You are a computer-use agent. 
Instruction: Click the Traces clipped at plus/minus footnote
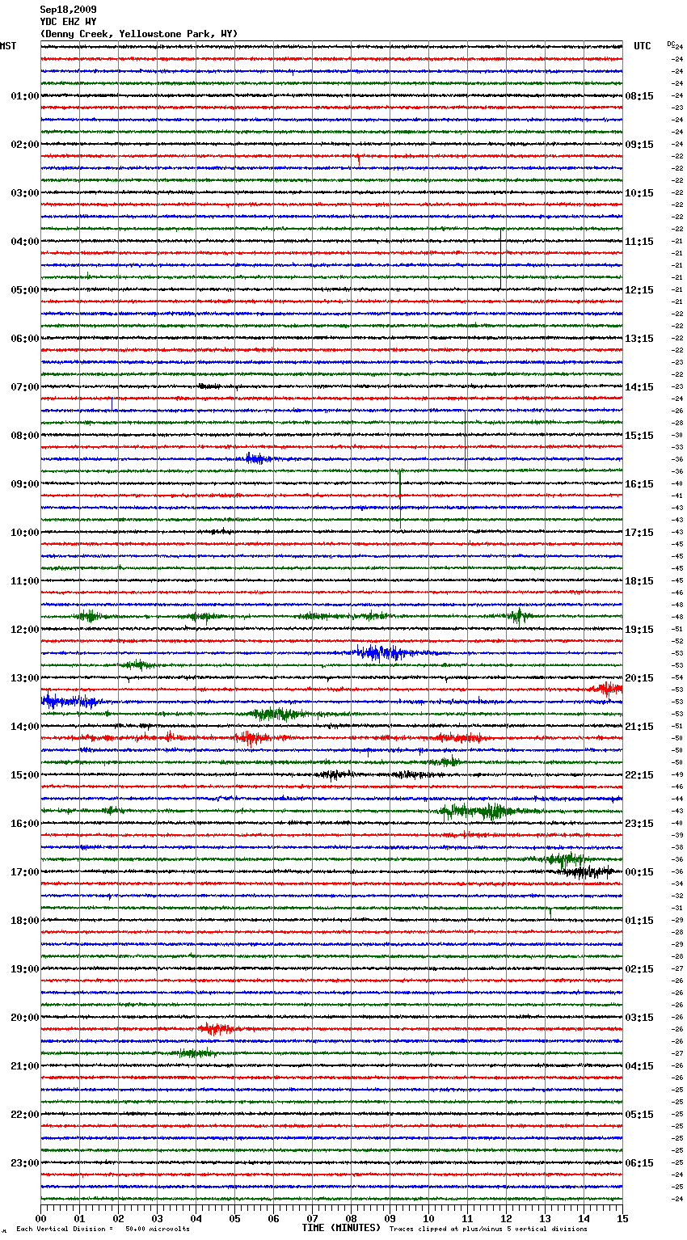tap(488, 1229)
